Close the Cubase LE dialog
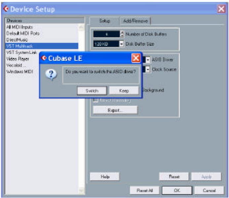Screen dimensions: 229x198 [x=136, y=58]
